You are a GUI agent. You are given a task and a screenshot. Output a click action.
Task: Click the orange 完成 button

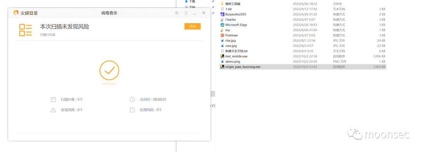192,27
